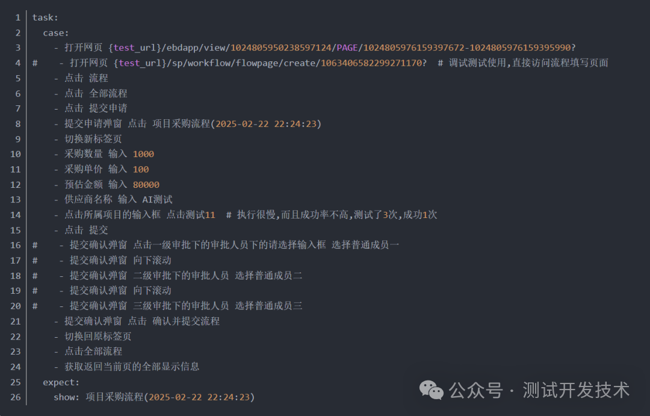Click '选择普通成员三' on line 20
The height and width of the screenshot is (416, 650).
(268, 306)
